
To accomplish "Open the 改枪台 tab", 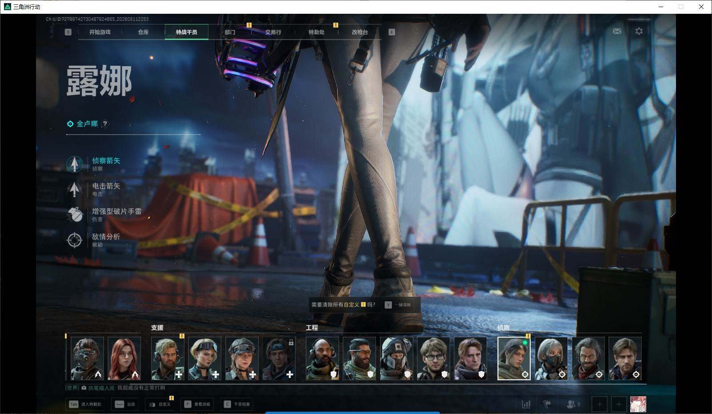I will point(360,32).
